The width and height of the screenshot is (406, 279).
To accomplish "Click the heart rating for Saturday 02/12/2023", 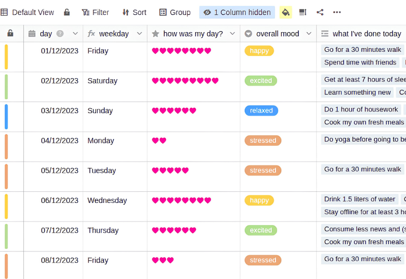I will (185, 81).
